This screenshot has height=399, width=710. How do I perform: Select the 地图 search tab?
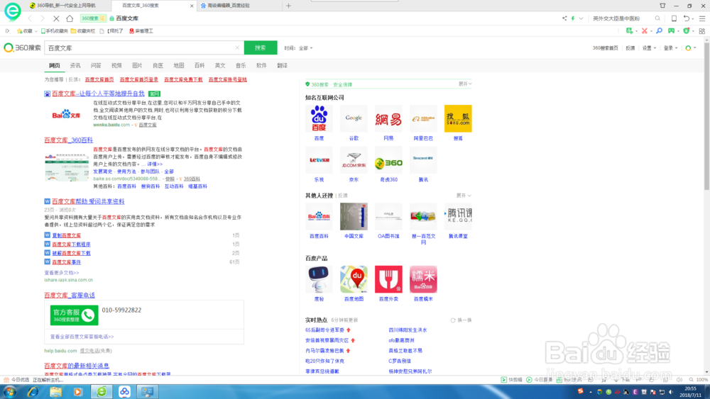179,65
